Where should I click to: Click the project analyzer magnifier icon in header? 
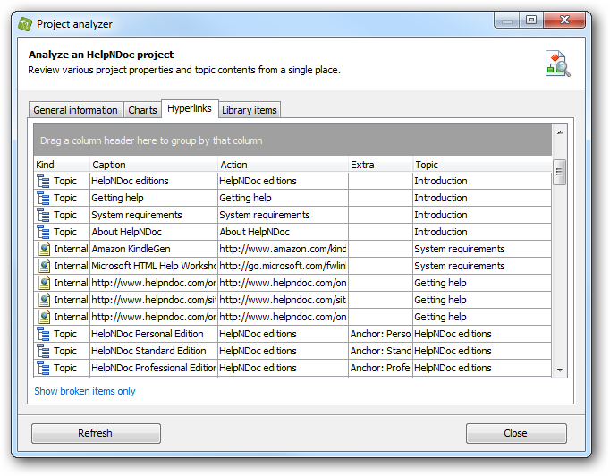coord(558,64)
